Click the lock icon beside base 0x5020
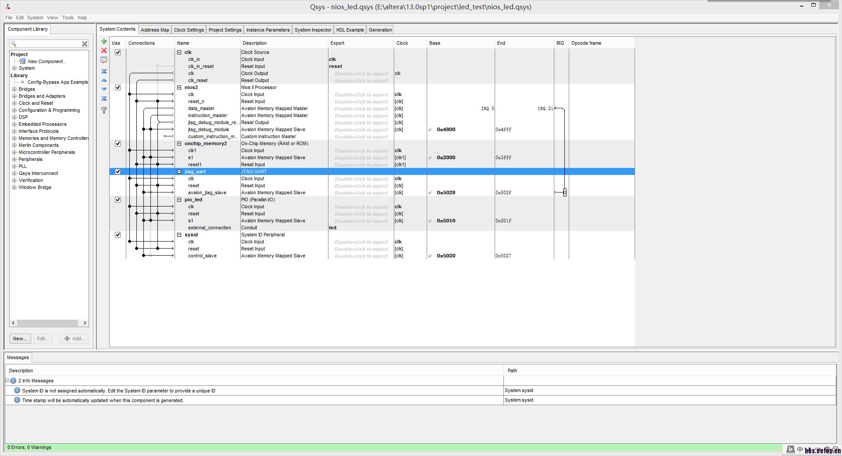The image size is (842, 456). (430, 256)
